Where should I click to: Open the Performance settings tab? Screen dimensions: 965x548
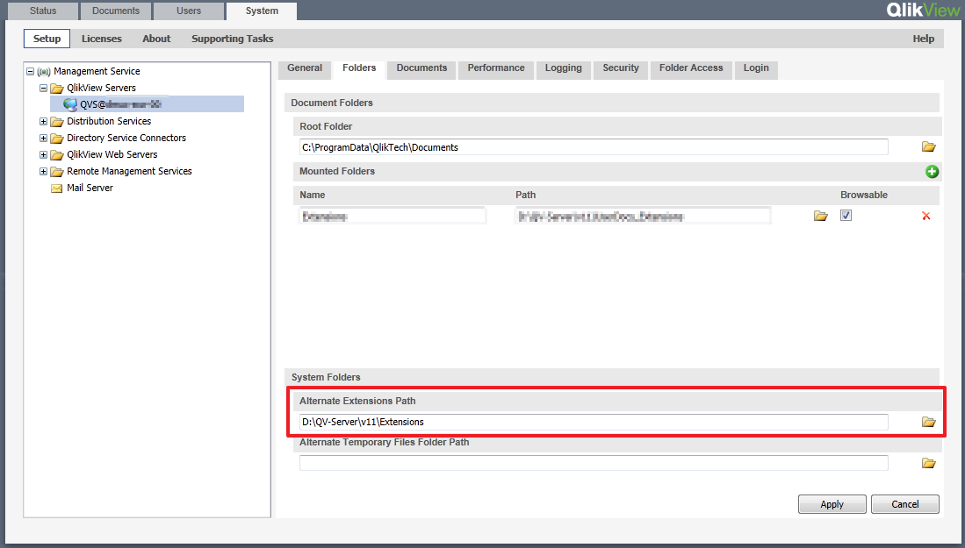pyautogui.click(x=496, y=68)
